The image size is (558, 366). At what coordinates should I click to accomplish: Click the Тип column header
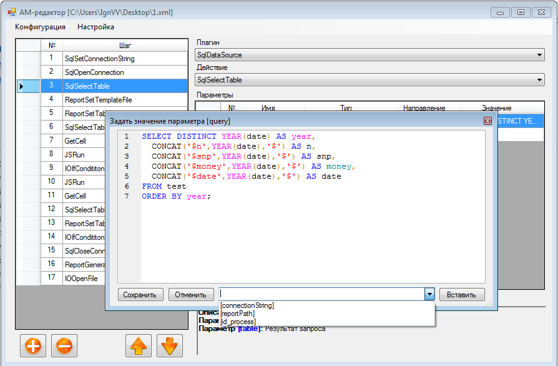(x=346, y=108)
